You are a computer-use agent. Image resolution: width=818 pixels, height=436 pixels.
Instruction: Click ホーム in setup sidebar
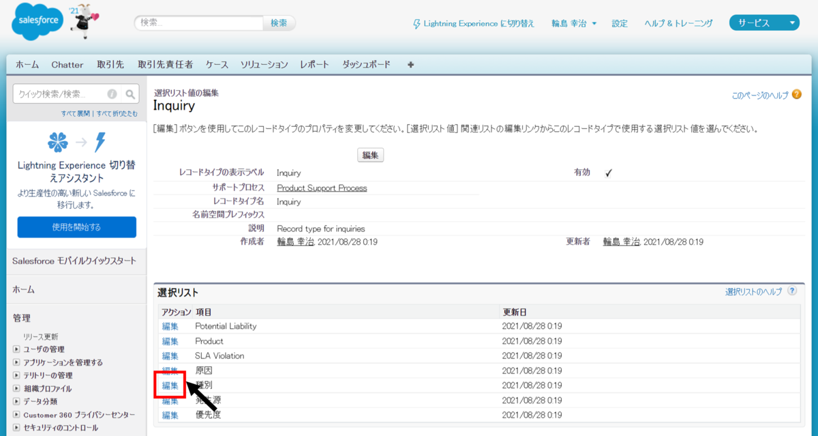coord(25,289)
